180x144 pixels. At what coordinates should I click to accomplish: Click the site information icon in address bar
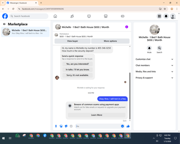point(19,9)
